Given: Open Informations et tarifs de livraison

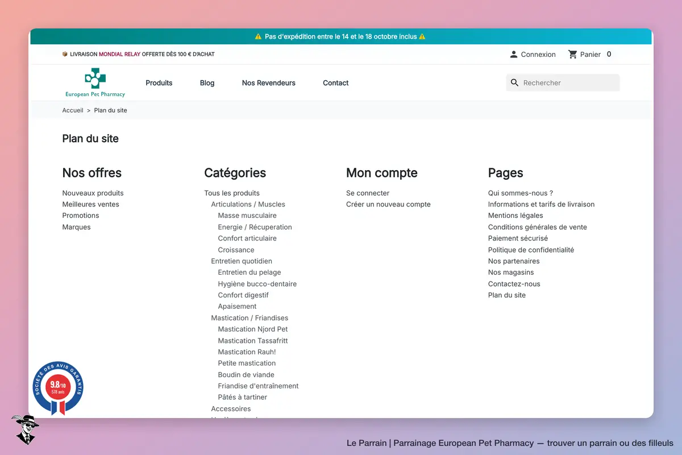Looking at the screenshot, I should [542, 204].
